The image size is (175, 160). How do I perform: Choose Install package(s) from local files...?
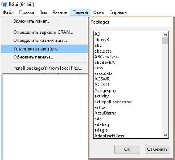45,68
